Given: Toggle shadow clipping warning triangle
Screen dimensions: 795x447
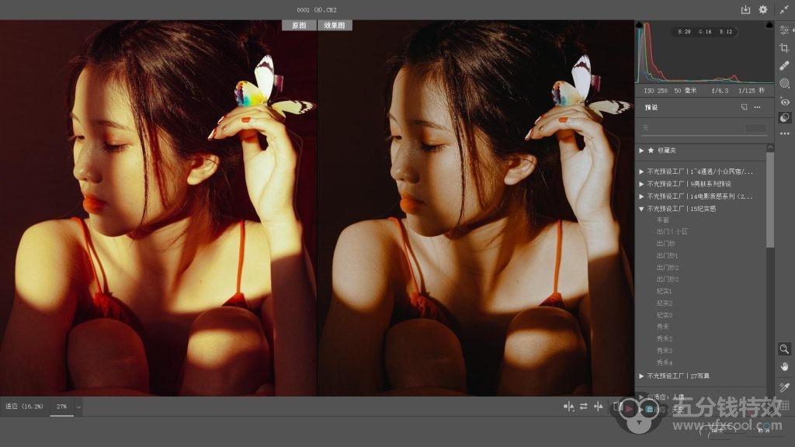Looking at the screenshot, I should pos(640,25).
